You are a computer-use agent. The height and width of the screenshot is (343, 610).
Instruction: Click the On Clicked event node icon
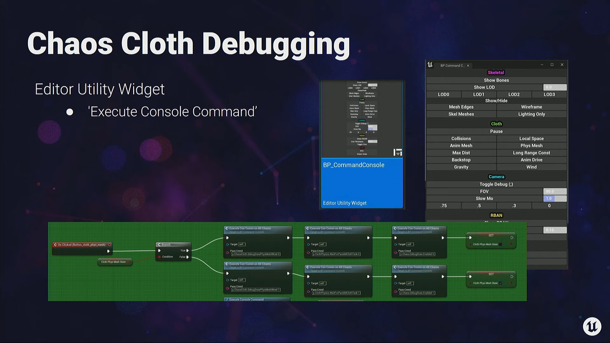click(55, 245)
